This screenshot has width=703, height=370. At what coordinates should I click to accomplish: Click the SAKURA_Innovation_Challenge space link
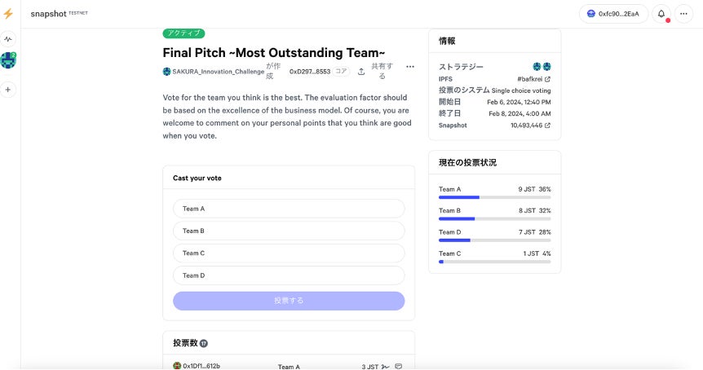tap(218, 72)
